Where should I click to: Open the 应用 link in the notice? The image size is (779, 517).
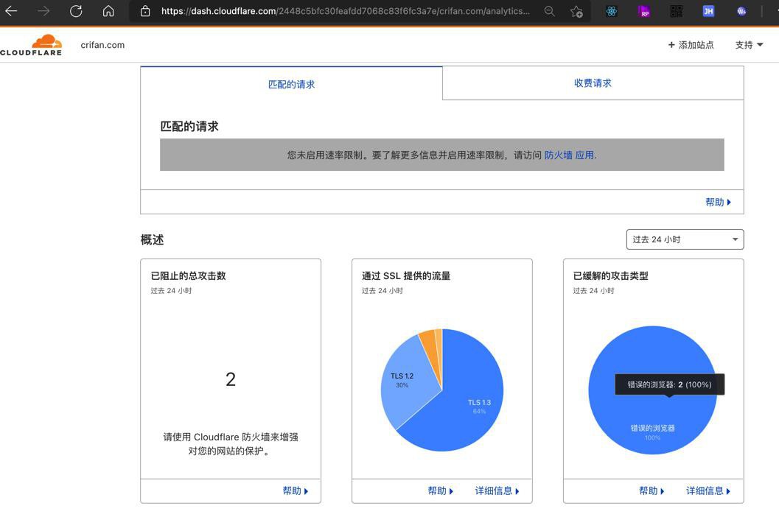point(584,155)
